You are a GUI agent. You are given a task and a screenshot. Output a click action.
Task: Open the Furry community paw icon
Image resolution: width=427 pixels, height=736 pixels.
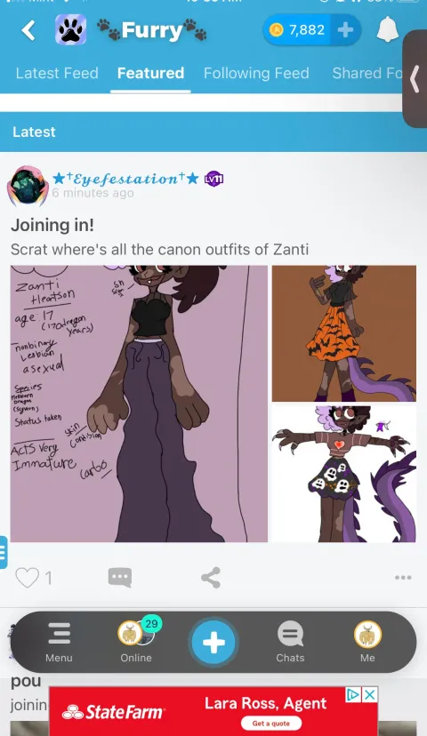pos(70,29)
